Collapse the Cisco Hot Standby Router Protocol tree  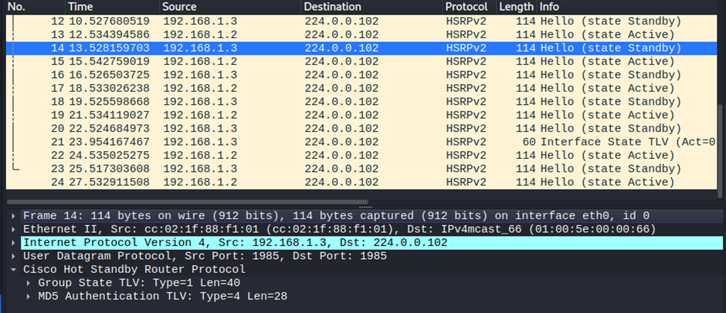pos(13,270)
